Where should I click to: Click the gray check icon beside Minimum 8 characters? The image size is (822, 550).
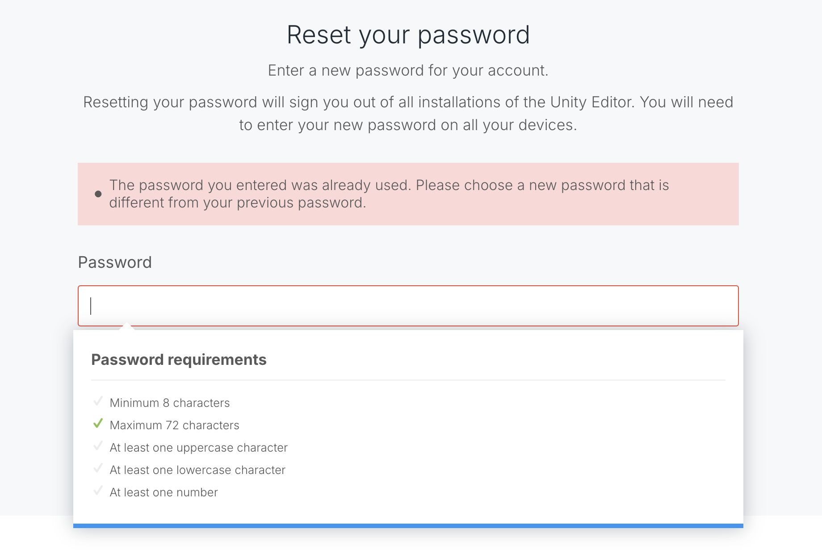98,401
